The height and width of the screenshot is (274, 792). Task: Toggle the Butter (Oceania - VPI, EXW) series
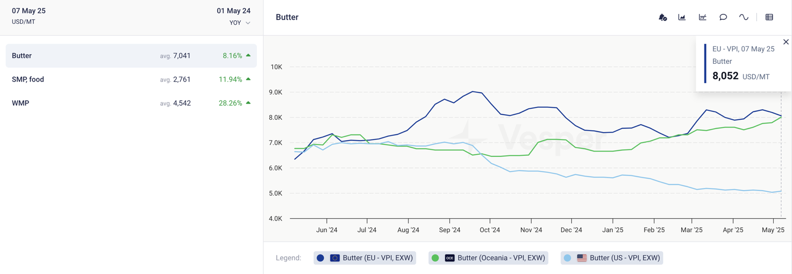pos(501,258)
